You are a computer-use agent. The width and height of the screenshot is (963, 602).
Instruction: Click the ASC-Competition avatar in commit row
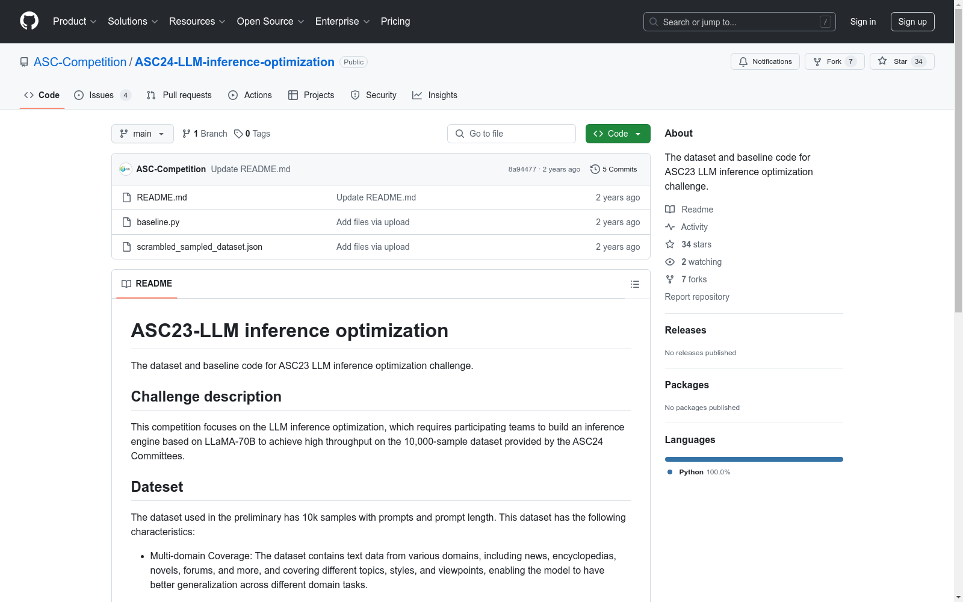[x=125, y=169]
